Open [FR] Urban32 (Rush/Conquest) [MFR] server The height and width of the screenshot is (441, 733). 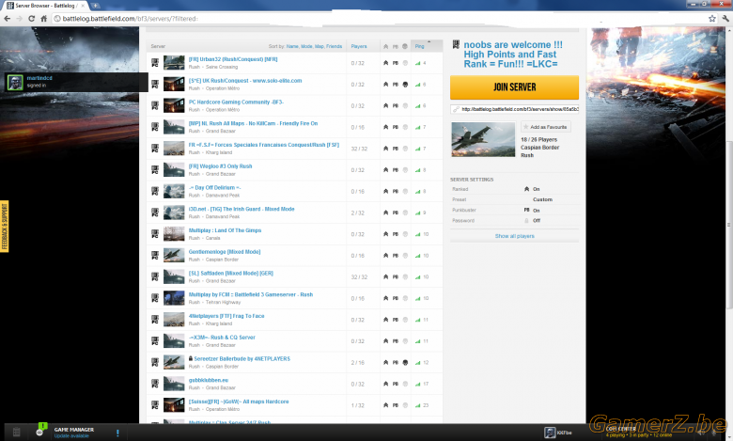(233, 59)
